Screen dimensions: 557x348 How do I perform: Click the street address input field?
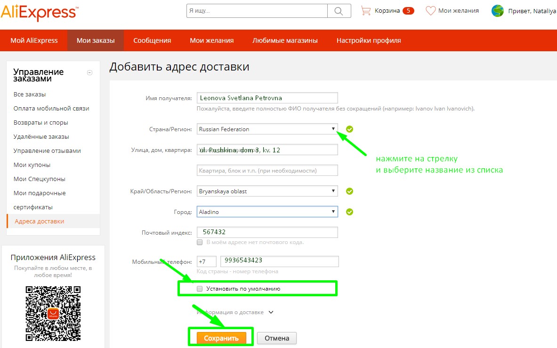pos(267,150)
